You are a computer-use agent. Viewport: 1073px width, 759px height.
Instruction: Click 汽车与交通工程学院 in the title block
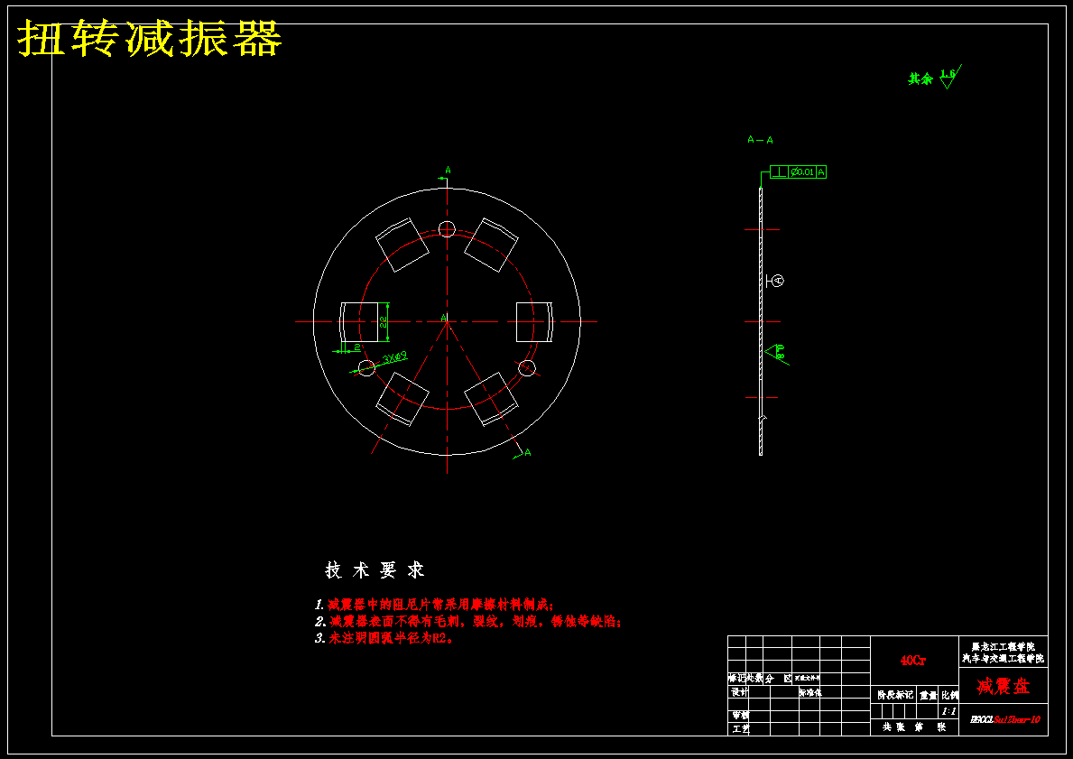(x=1004, y=659)
